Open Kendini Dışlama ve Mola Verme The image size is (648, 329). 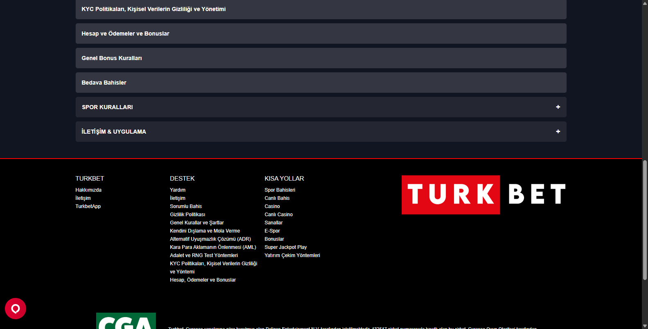[x=205, y=231]
